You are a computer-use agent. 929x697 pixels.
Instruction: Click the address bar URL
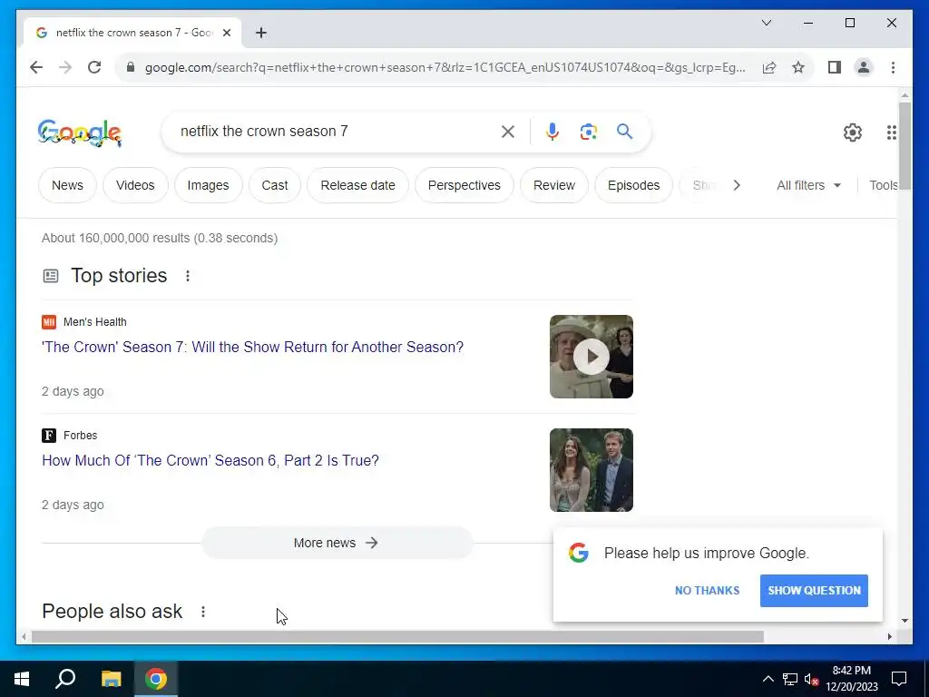click(445, 67)
